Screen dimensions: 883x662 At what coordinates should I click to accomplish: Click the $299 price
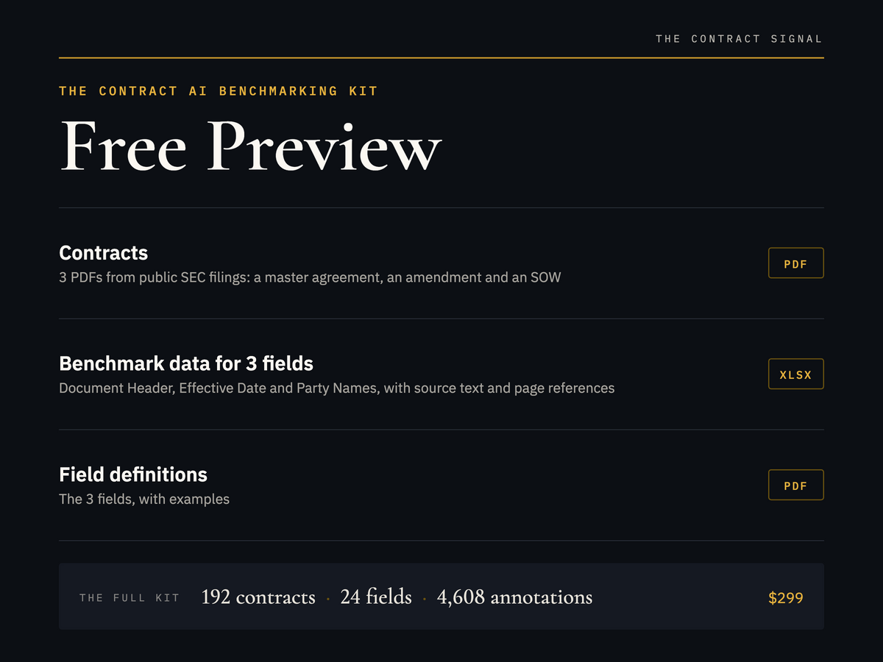[785, 597]
